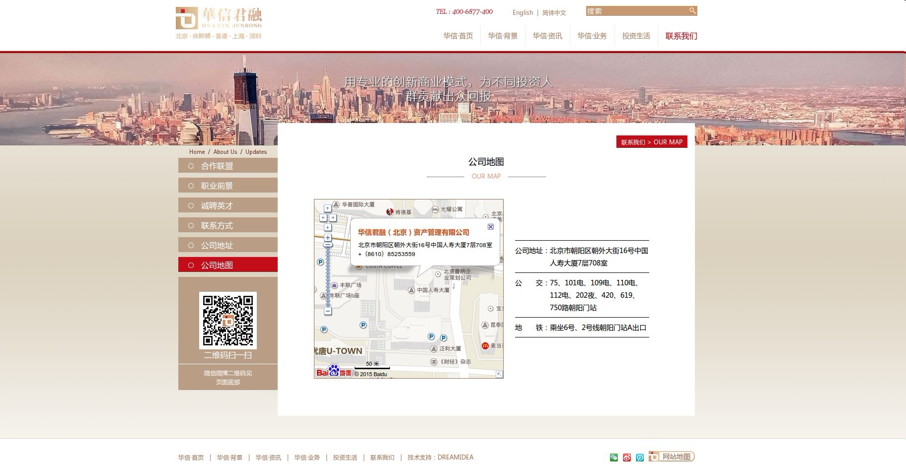Click the 联系我们 > OUR MAP breadcrumb
The height and width of the screenshot is (464, 906).
pos(652,142)
